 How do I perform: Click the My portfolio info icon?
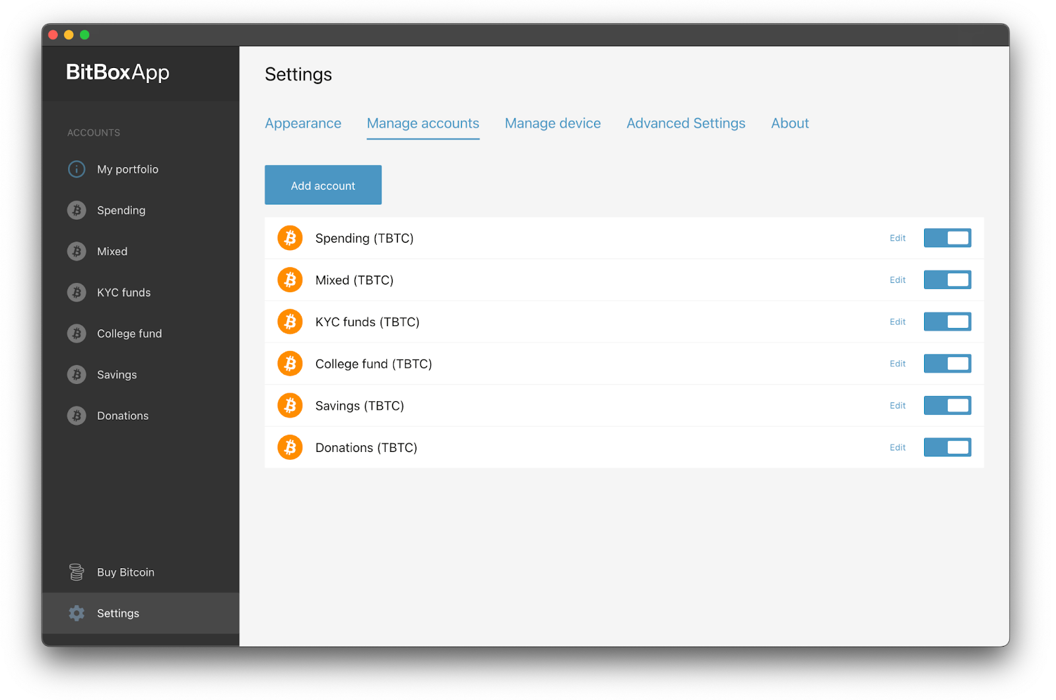(77, 169)
